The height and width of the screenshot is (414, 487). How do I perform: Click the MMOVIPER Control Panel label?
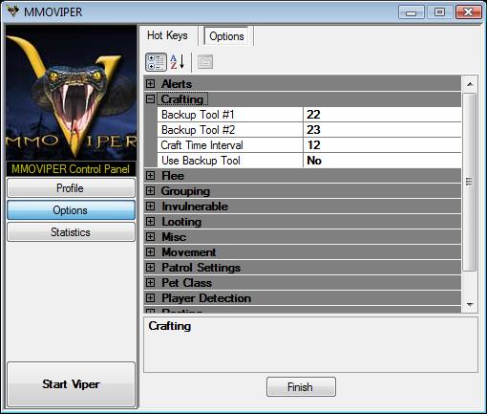pos(71,168)
